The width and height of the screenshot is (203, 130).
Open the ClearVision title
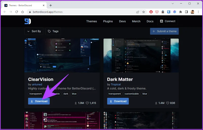click(41, 79)
